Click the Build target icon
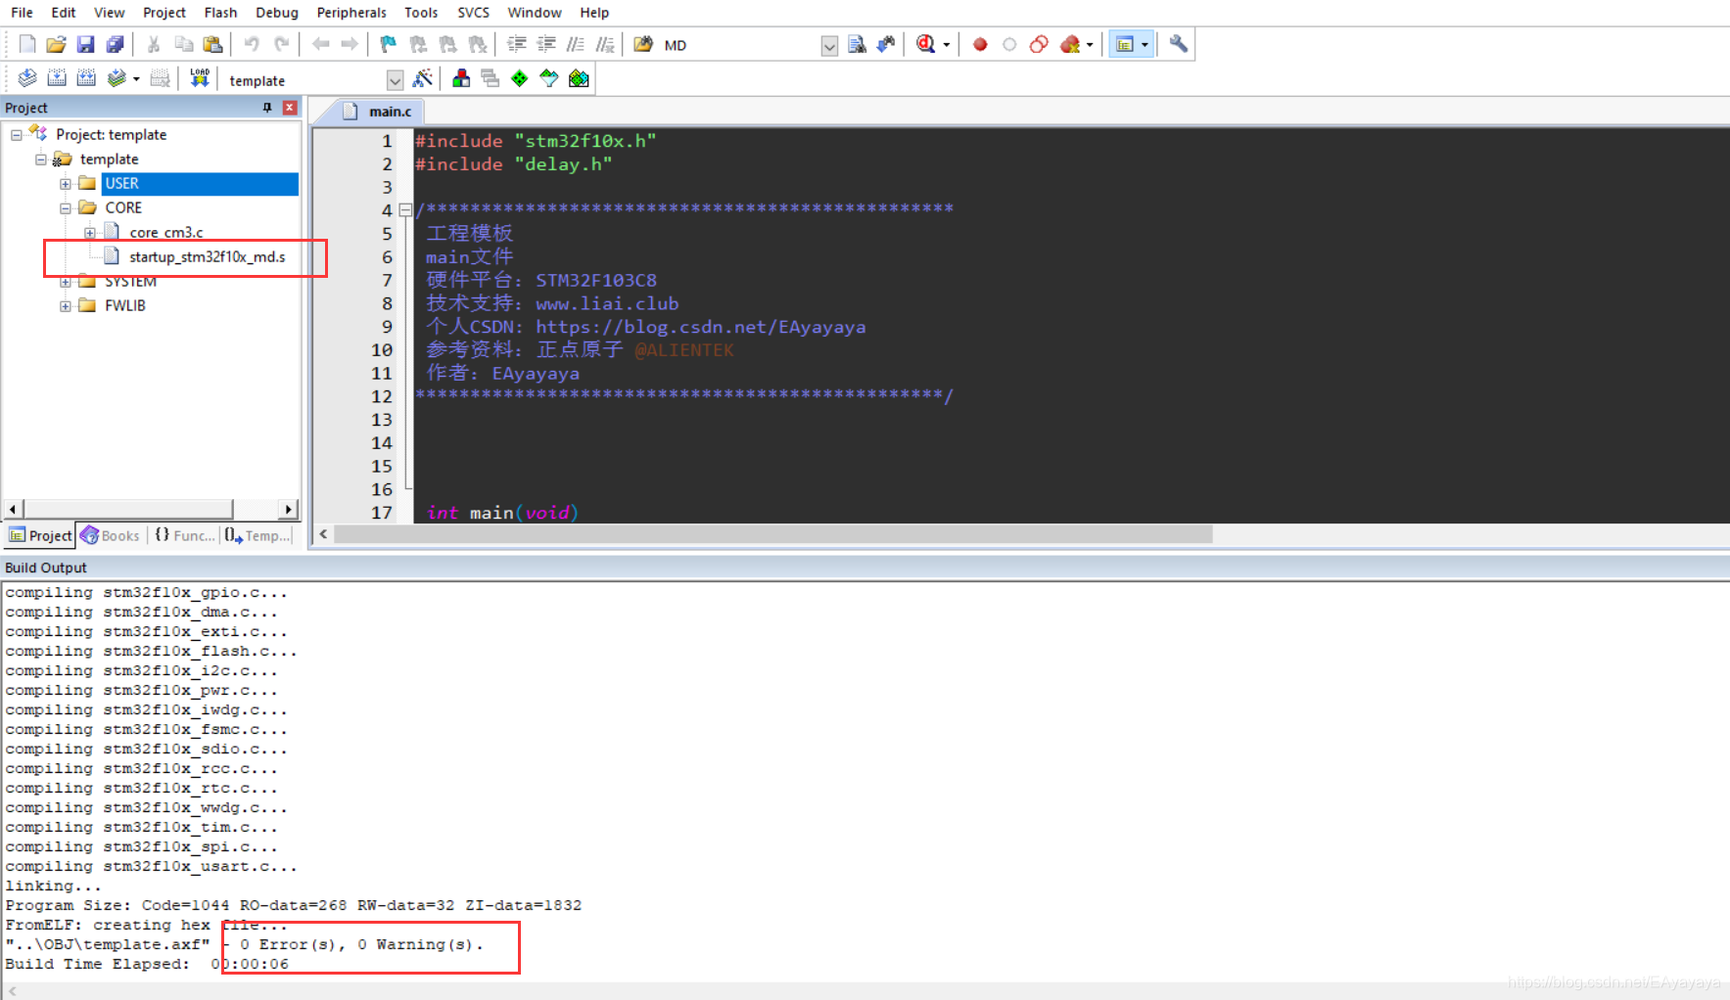This screenshot has width=1730, height=1000. [57, 78]
